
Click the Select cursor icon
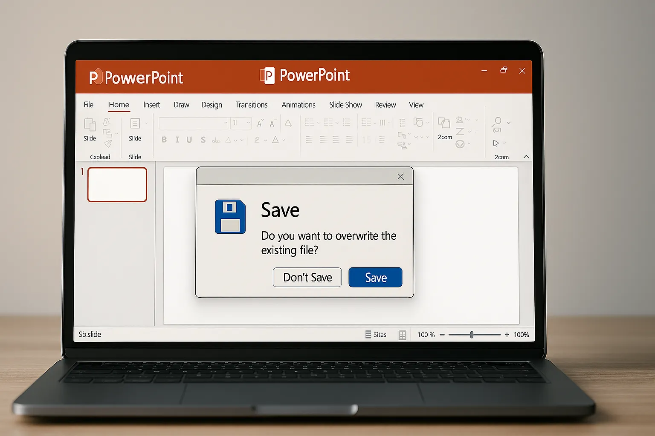tap(496, 143)
